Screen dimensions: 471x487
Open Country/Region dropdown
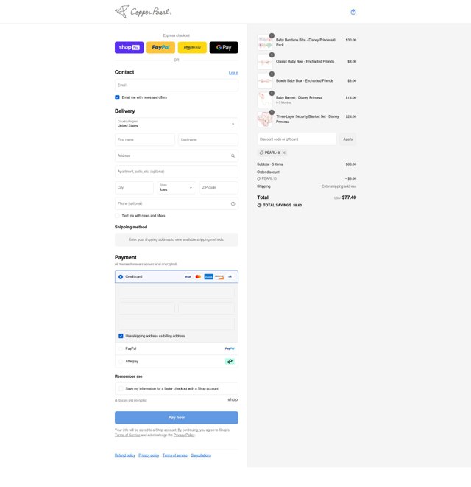click(177, 124)
